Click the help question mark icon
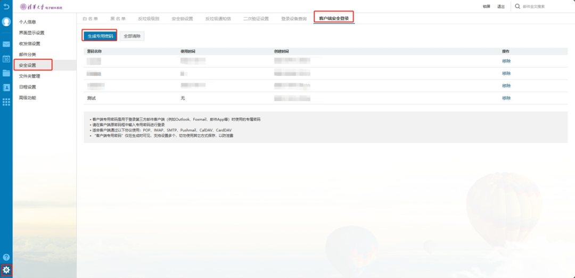Viewport: 575px width, 278px height. tap(6, 257)
